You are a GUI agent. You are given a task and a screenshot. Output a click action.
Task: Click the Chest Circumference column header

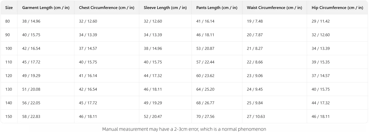click(x=107, y=8)
